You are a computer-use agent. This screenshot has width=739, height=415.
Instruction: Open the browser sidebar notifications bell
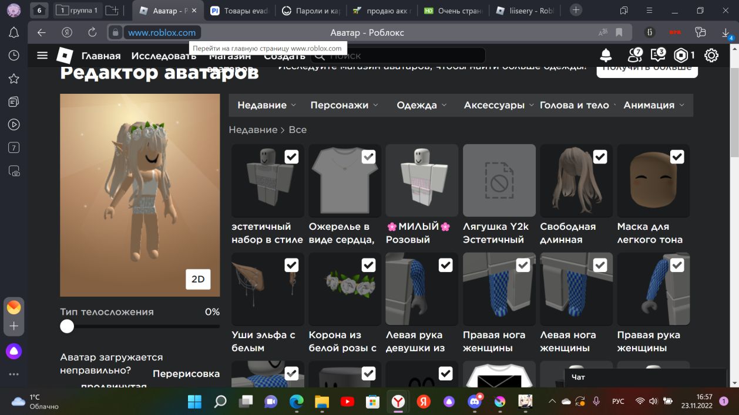tap(14, 33)
